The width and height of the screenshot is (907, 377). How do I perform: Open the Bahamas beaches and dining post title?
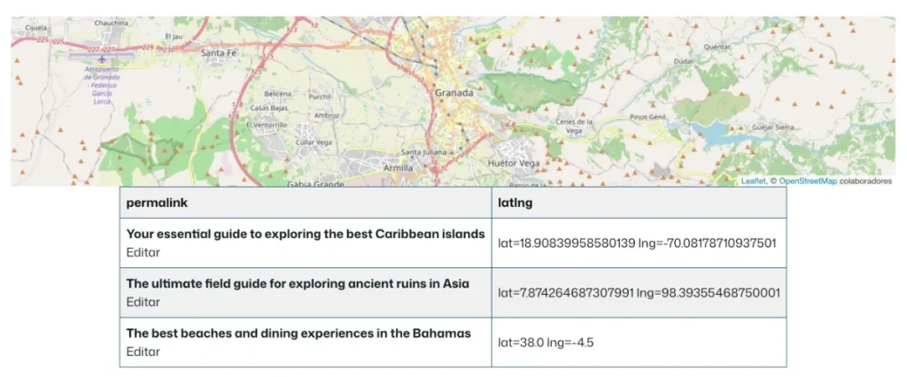point(298,334)
